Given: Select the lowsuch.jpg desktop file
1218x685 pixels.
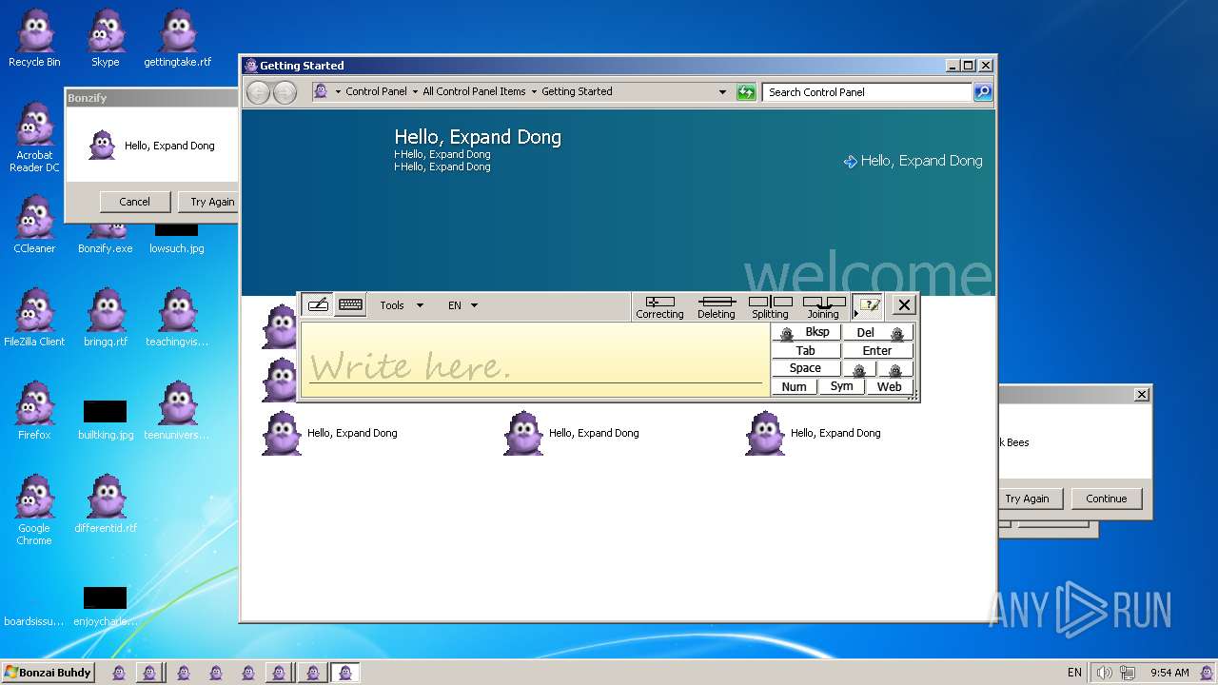Looking at the screenshot, I should (177, 235).
